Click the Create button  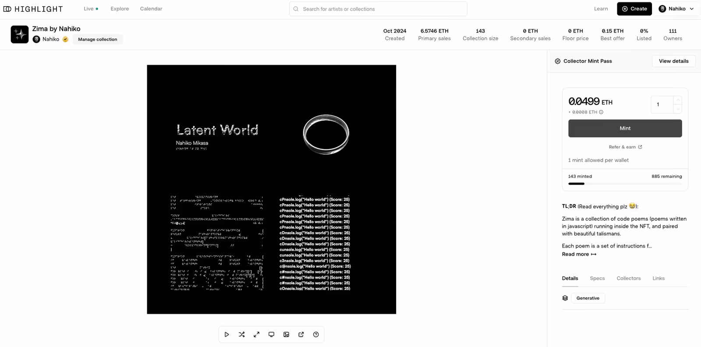[x=634, y=9]
